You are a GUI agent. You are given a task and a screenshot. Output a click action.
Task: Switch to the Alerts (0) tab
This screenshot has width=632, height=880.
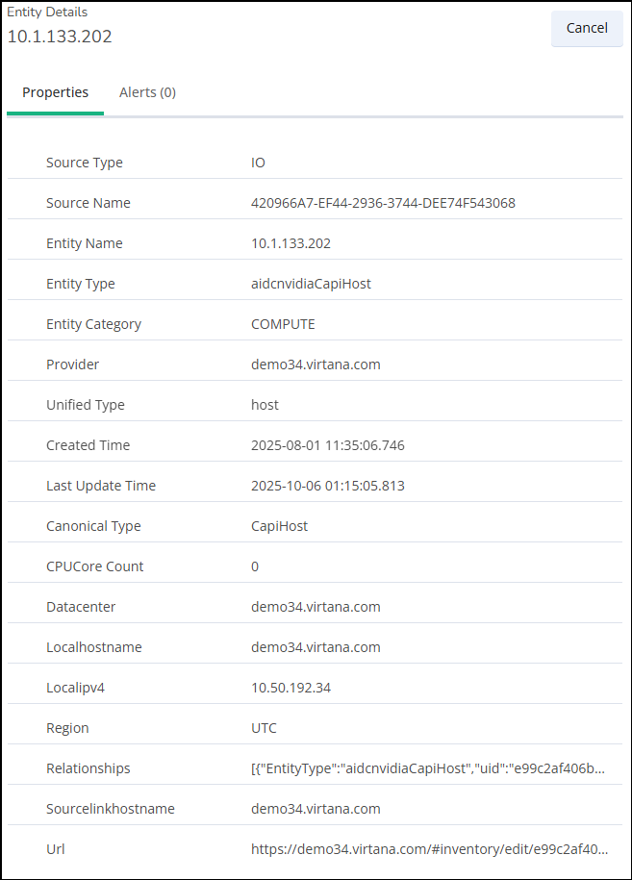147,93
